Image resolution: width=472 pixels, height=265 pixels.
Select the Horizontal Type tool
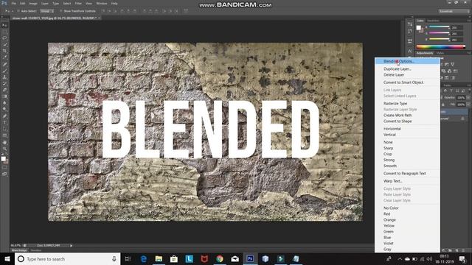(x=4, y=123)
